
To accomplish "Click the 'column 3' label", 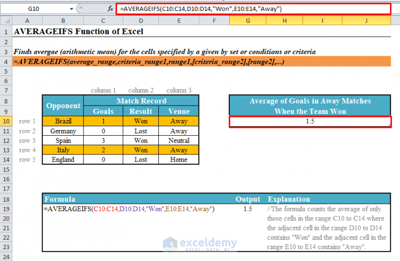I will (x=179, y=90).
